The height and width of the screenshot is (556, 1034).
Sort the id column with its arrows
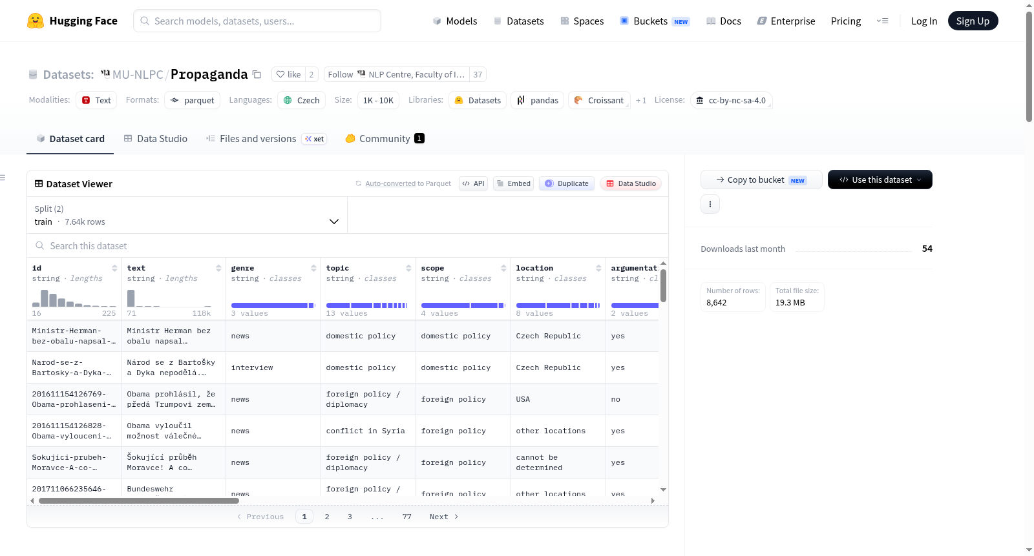(114, 268)
